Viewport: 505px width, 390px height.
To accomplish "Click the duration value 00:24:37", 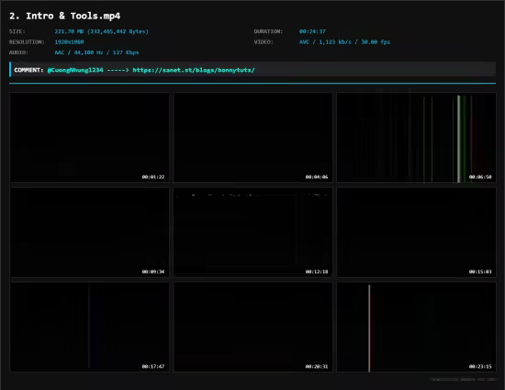I will [x=312, y=31].
